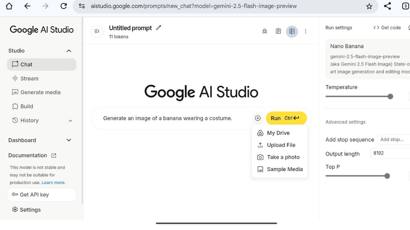This screenshot has height=230, width=410.
Task: Reload the page in the browser
Action: click(x=64, y=6)
